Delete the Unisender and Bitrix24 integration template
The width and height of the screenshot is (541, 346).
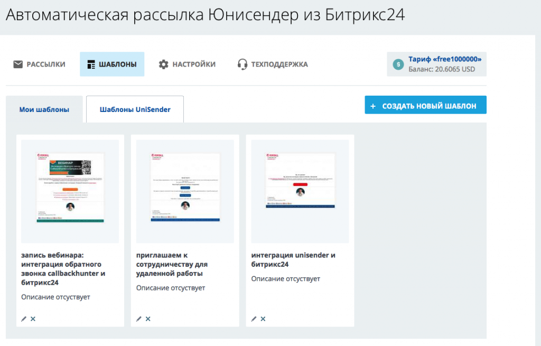pyautogui.click(x=263, y=319)
